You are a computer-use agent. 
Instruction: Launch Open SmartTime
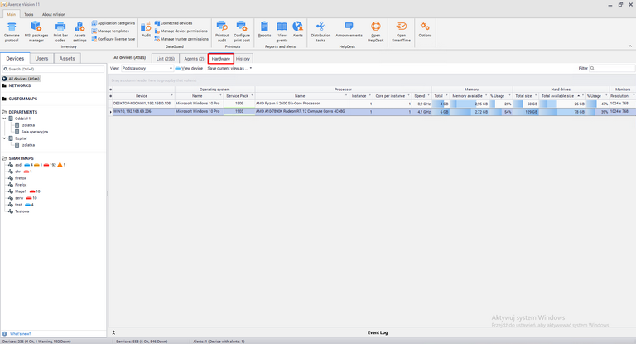click(401, 31)
